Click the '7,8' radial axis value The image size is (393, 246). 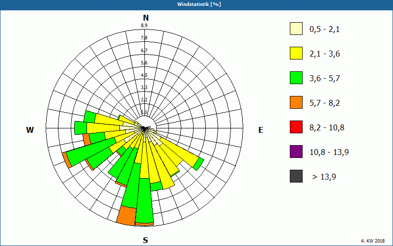point(144,38)
